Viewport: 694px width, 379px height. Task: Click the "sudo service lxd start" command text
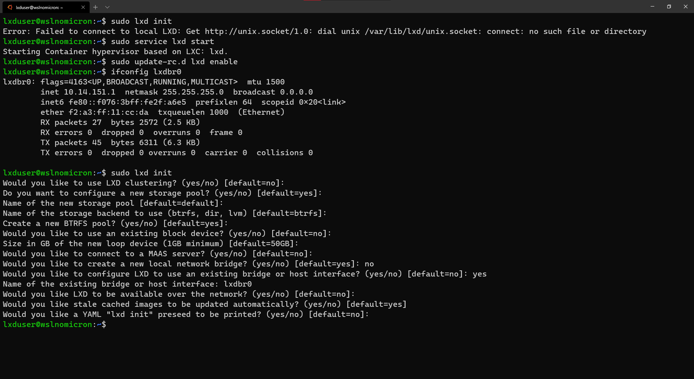[x=162, y=42]
